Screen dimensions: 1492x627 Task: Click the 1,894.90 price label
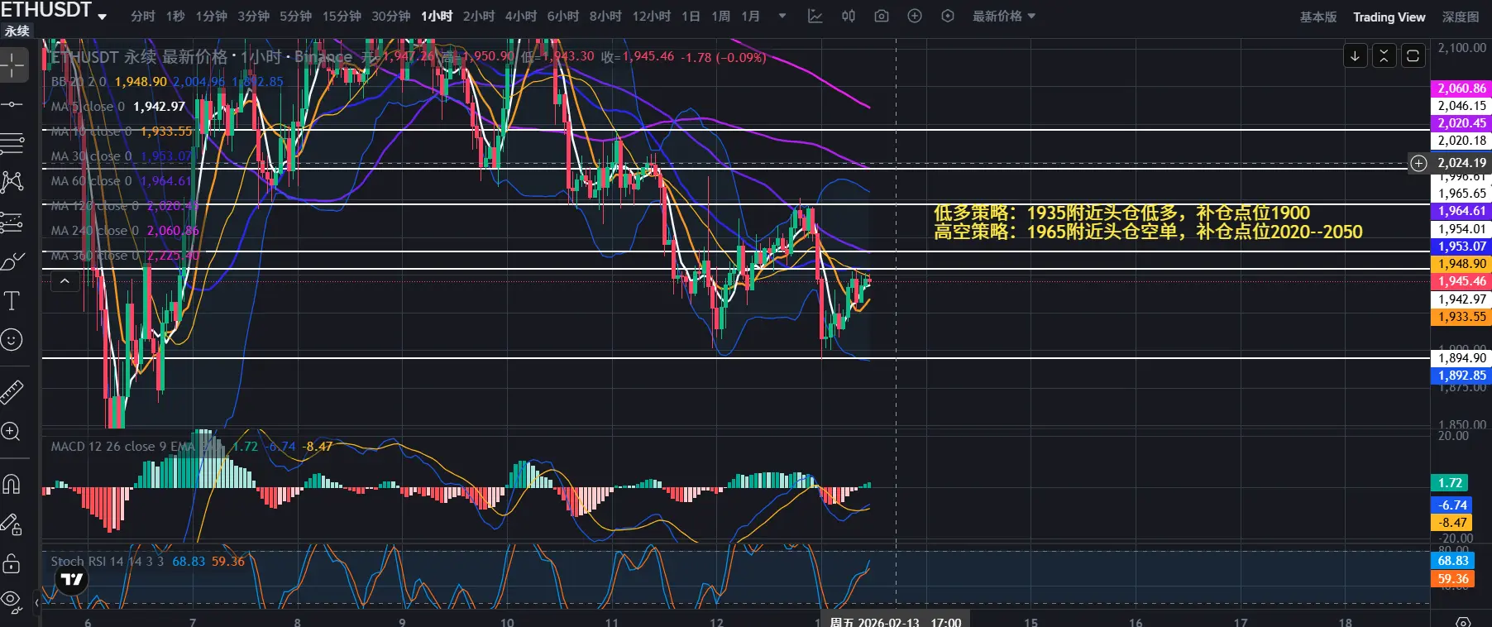1461,358
